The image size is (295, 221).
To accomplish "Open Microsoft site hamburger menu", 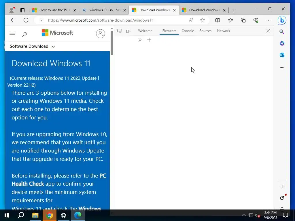I will pyautogui.click(x=12, y=33).
